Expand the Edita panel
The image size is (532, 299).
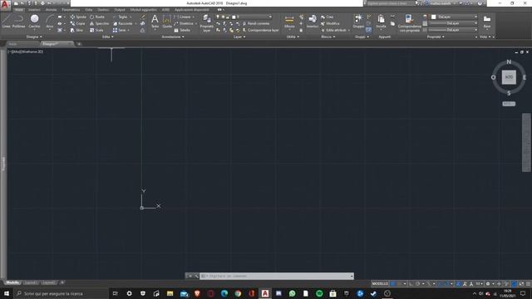coord(108,37)
